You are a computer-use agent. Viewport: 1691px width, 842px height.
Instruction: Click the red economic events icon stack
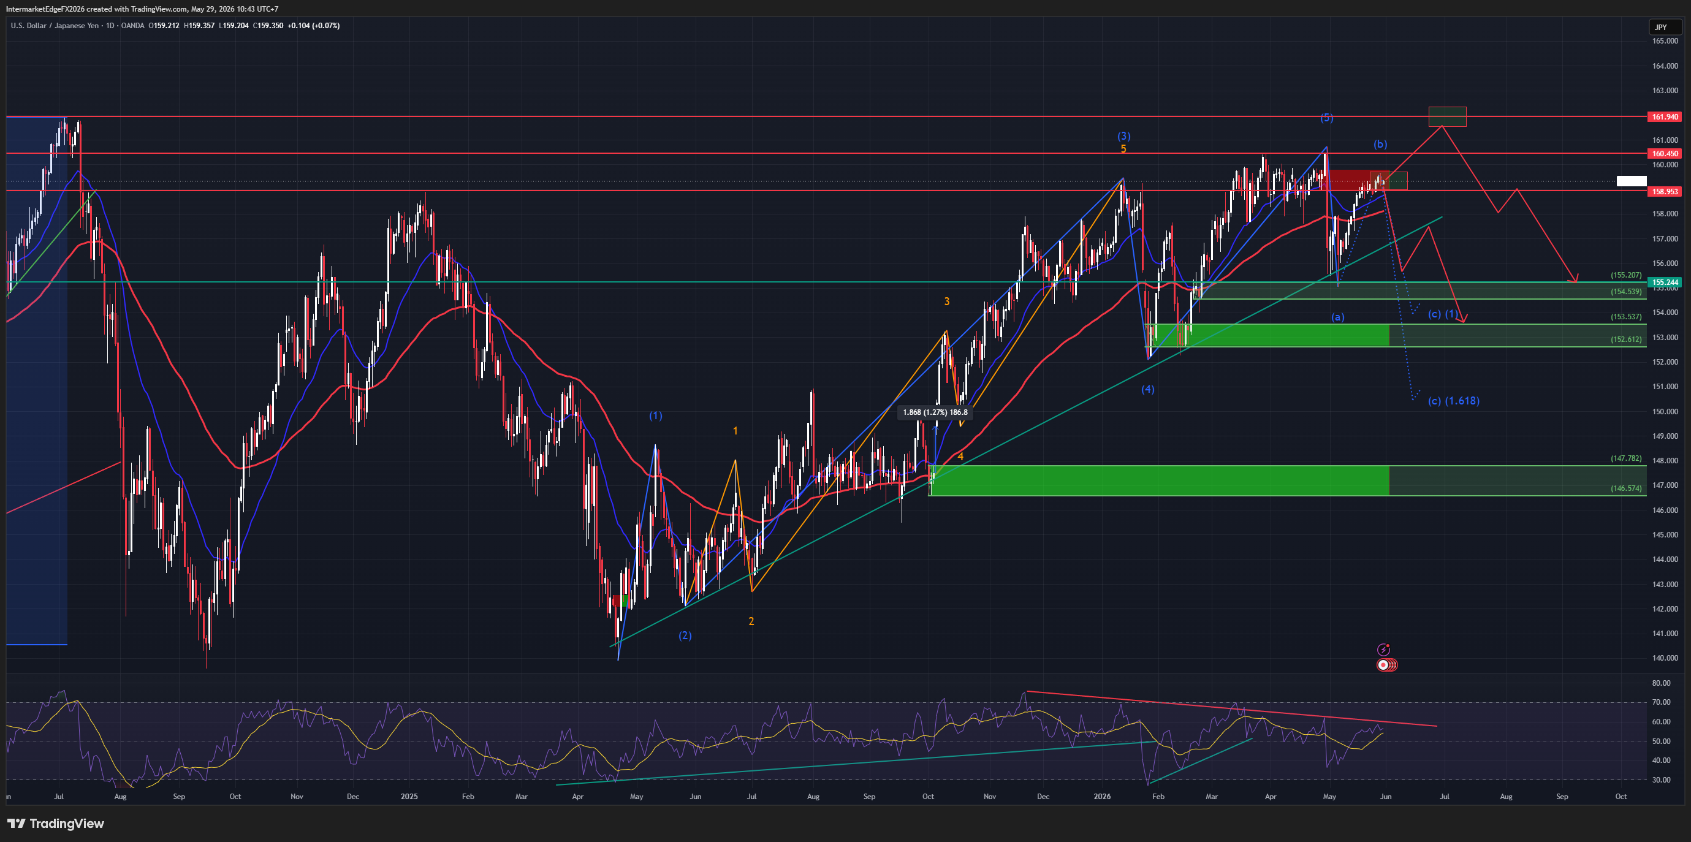pos(1386,665)
